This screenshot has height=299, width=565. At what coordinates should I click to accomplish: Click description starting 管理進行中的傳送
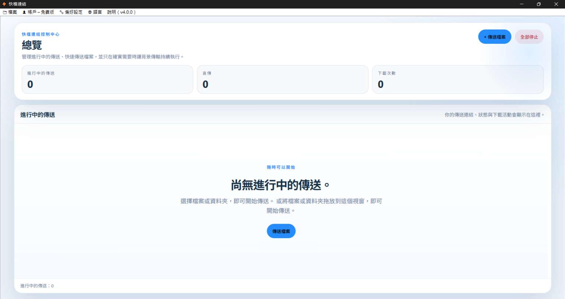point(103,57)
